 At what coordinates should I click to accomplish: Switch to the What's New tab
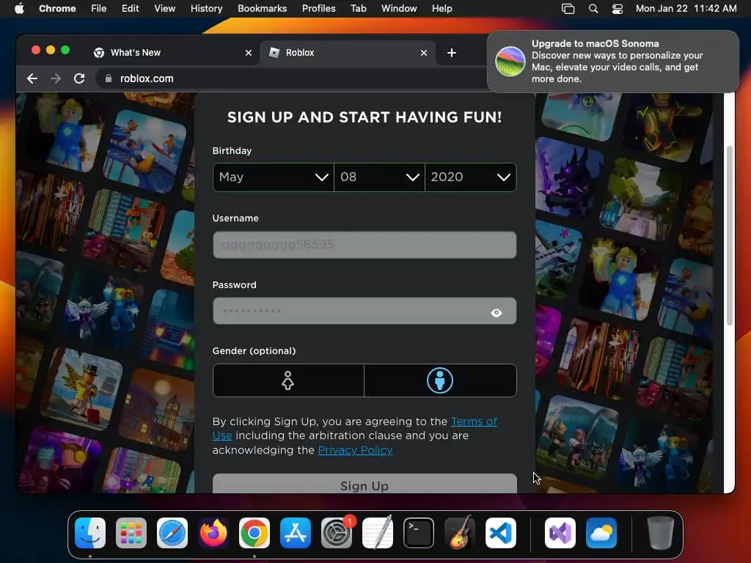[173, 53]
